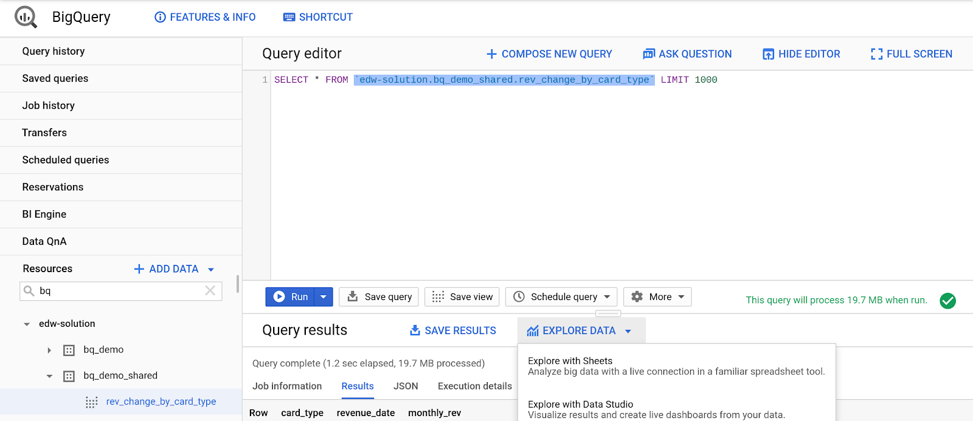
Task: Click the BigQuery logo icon
Action: pyautogui.click(x=26, y=17)
